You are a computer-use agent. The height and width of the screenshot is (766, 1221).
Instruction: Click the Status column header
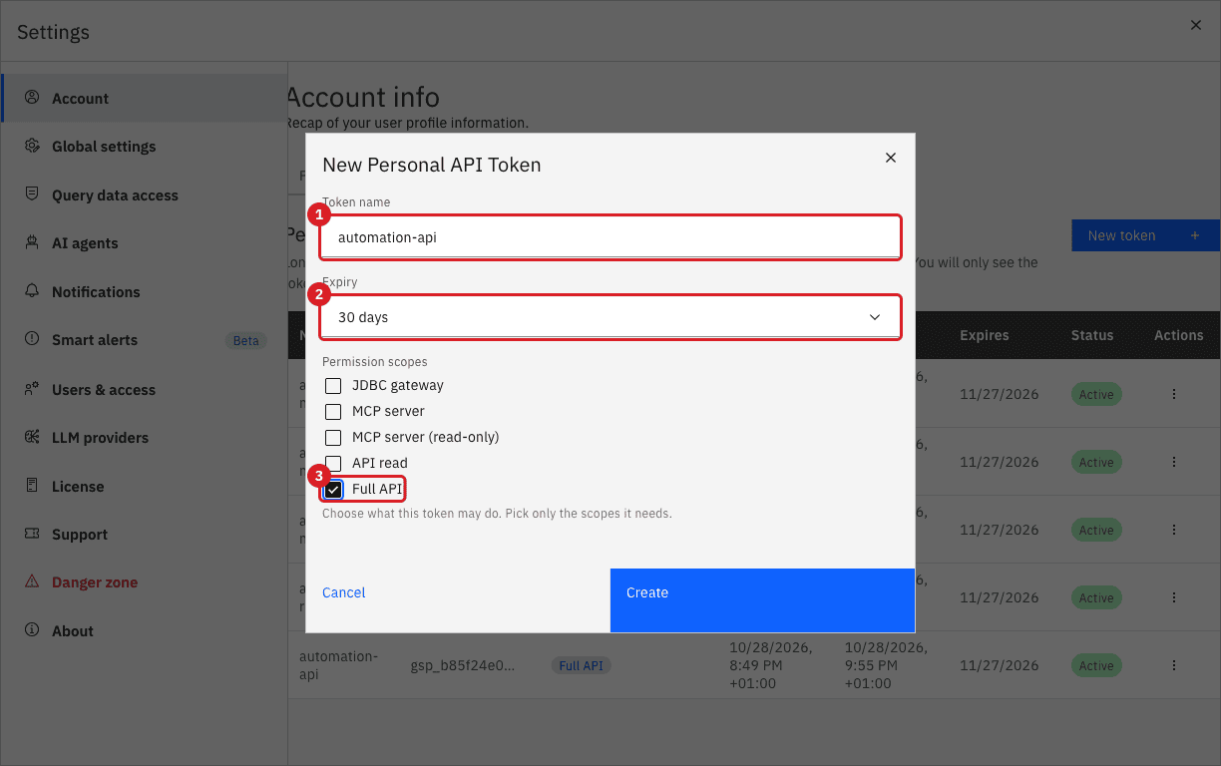click(x=1092, y=335)
